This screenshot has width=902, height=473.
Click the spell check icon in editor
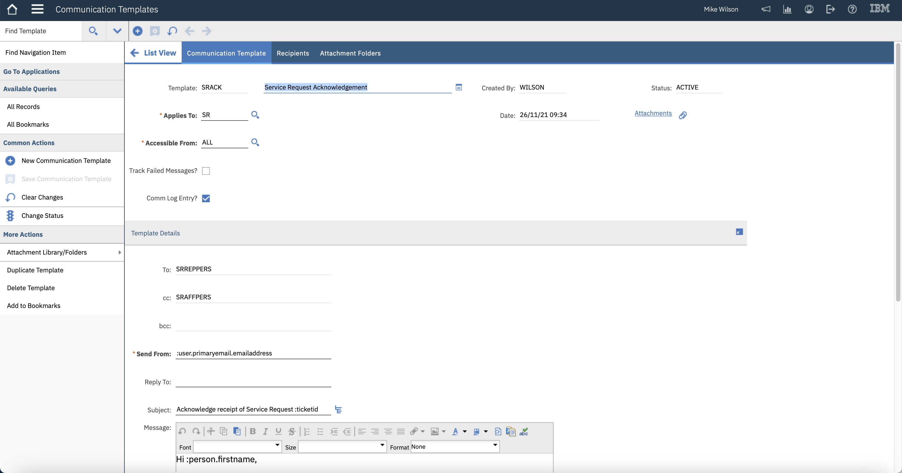(524, 431)
